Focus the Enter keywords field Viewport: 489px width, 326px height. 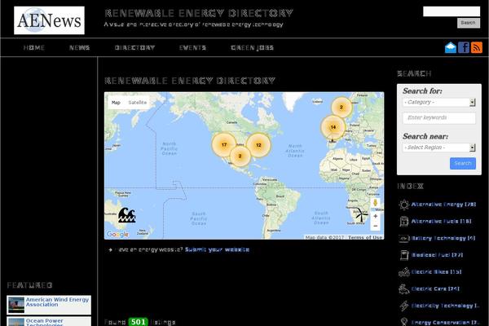pos(439,118)
